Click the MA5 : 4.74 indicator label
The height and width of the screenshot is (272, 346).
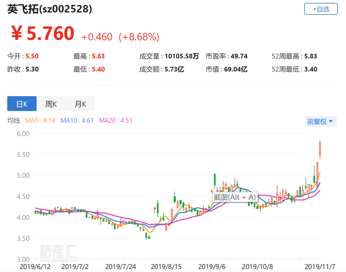40,121
